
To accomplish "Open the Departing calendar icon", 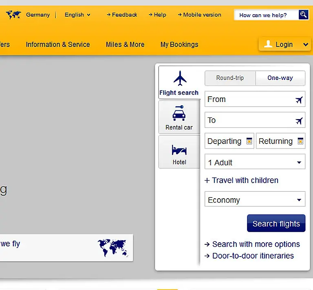I will coord(249,142).
